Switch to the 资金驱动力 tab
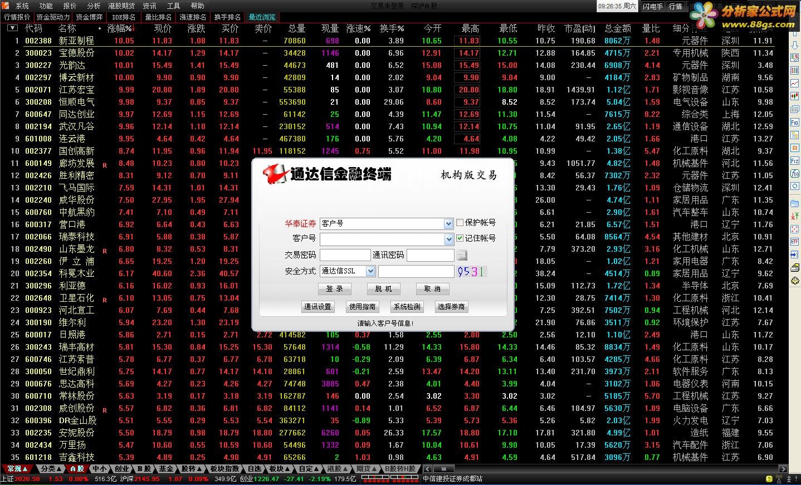 pyautogui.click(x=53, y=17)
